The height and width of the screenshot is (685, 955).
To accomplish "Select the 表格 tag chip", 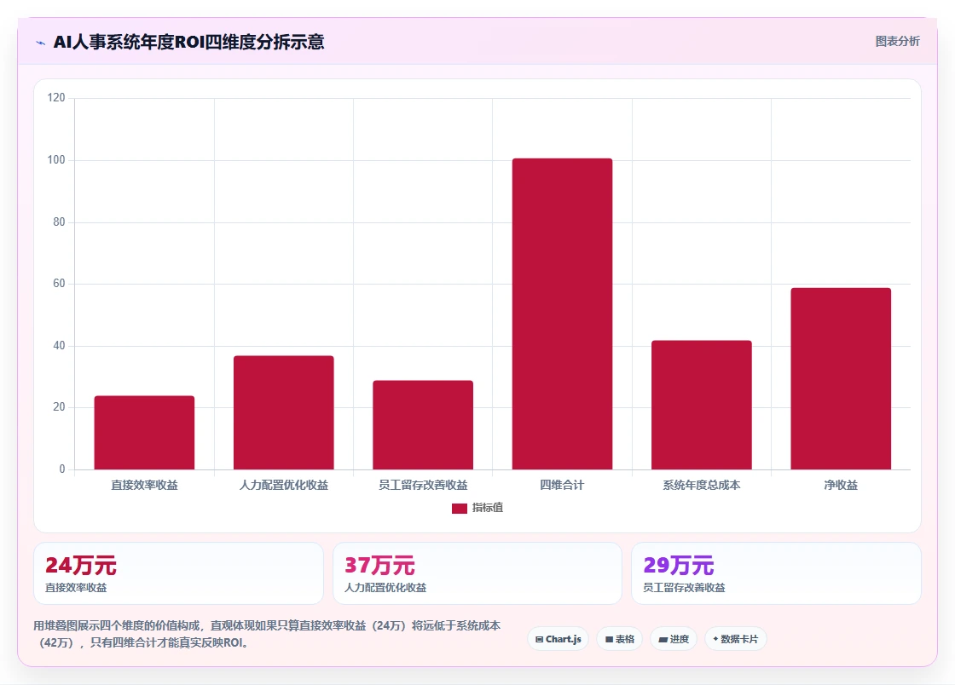I will (619, 639).
